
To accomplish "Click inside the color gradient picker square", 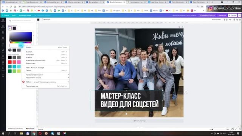I will tap(21, 37).
